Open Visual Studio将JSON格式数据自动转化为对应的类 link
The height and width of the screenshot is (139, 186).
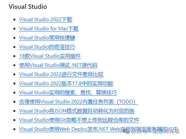click(x=77, y=111)
